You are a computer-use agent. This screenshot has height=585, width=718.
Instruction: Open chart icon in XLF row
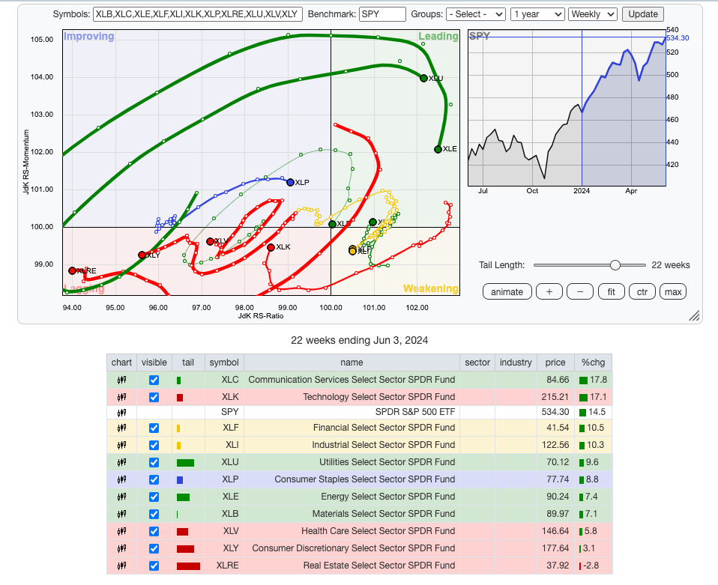pyautogui.click(x=121, y=428)
